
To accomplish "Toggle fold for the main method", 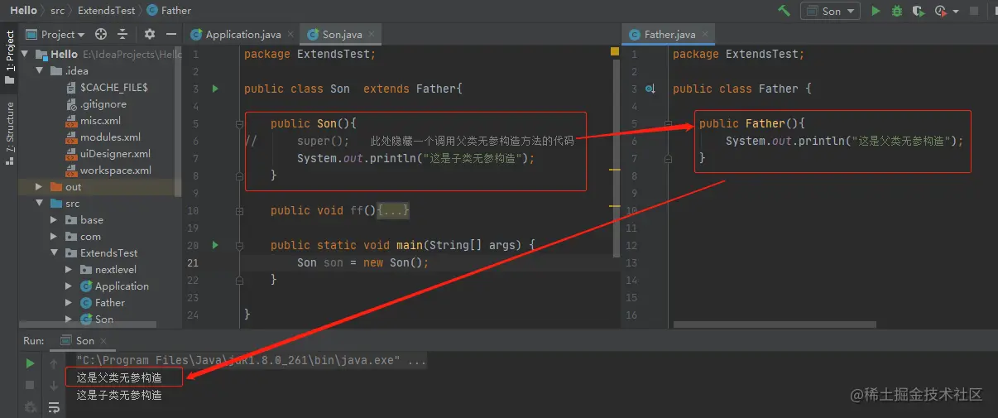I will [239, 245].
